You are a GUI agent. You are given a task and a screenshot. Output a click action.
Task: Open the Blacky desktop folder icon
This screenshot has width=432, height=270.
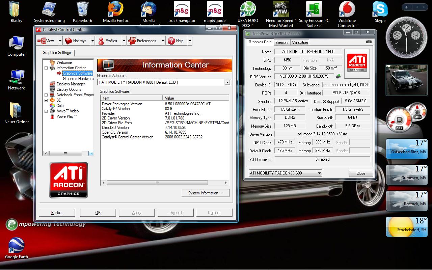coord(16,12)
